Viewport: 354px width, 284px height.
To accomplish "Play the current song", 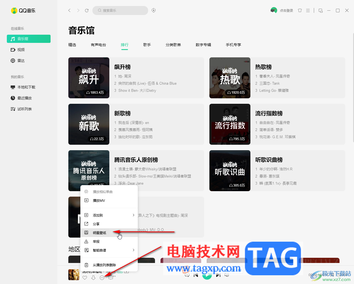I will pos(207,275).
